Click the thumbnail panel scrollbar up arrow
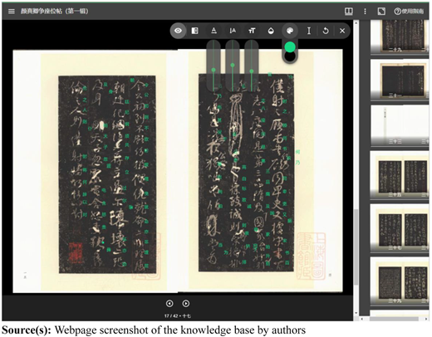The height and width of the screenshot is (337, 432). point(356,22)
